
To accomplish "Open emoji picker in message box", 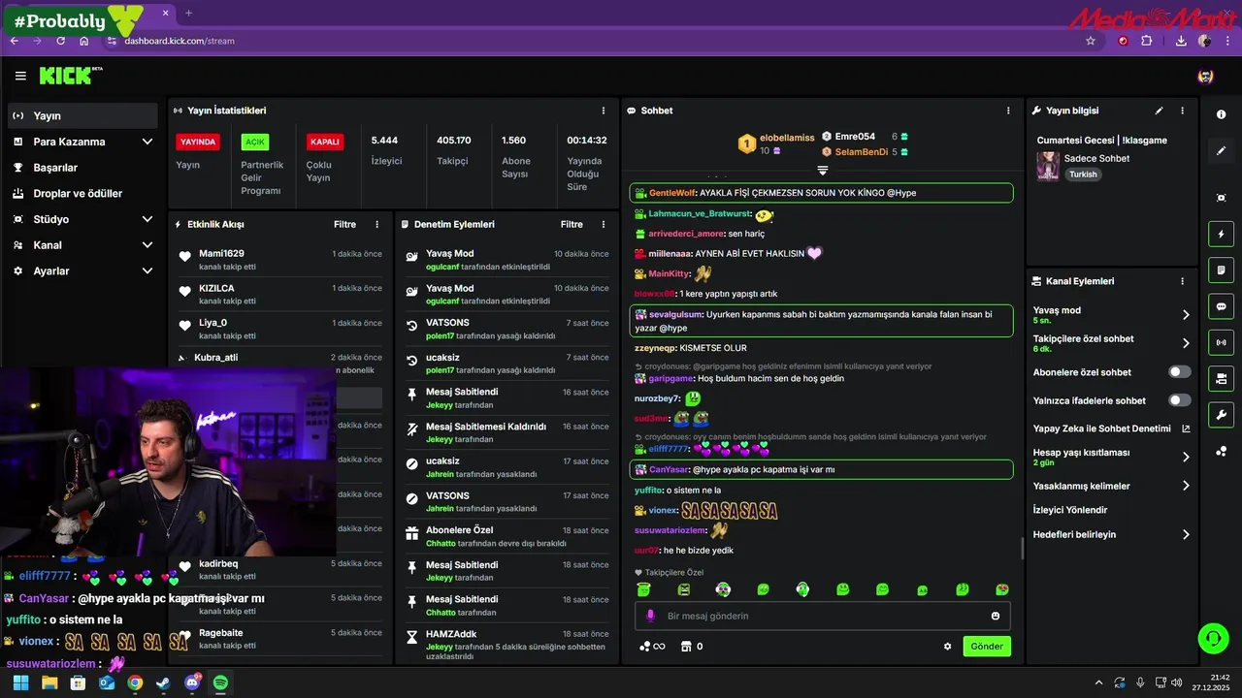I will pyautogui.click(x=996, y=616).
